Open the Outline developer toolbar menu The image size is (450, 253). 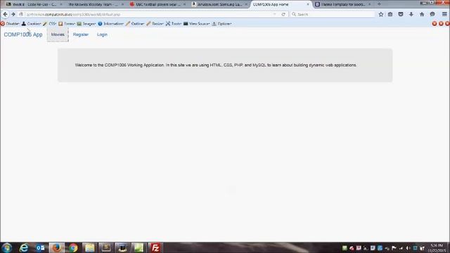135,23
